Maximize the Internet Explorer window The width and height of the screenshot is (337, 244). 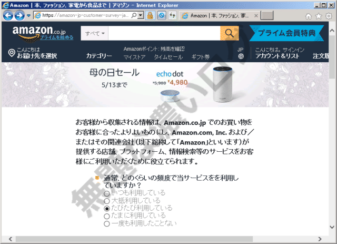[323, 5]
